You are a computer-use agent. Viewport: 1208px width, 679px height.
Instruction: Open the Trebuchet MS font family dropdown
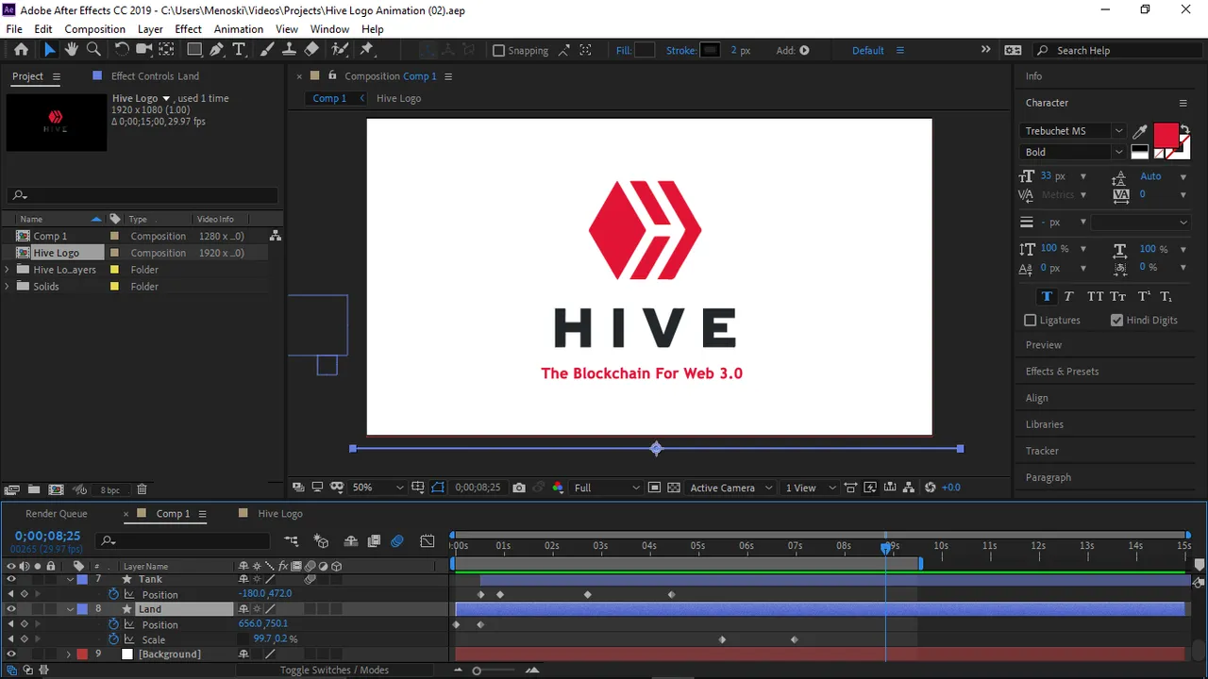click(x=1074, y=131)
